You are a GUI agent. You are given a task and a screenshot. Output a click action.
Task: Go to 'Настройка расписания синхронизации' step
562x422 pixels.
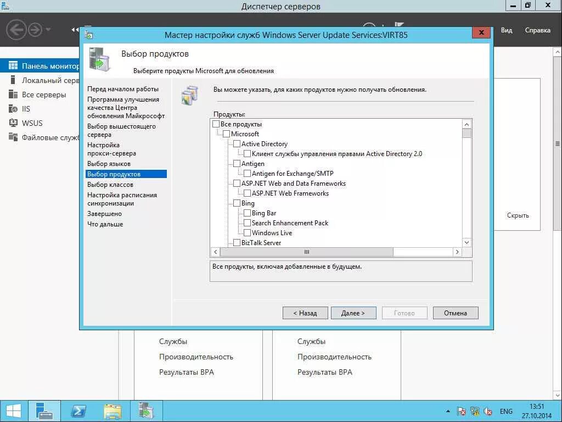(122, 199)
